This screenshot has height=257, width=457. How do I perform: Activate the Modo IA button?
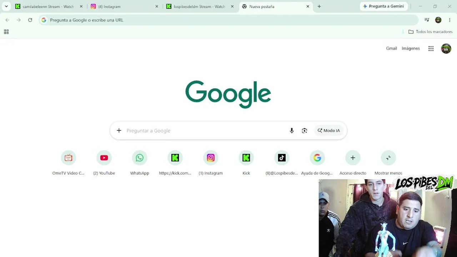[x=329, y=131]
